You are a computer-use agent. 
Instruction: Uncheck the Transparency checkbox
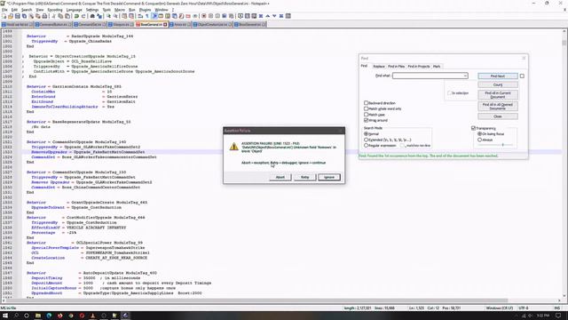[473, 128]
